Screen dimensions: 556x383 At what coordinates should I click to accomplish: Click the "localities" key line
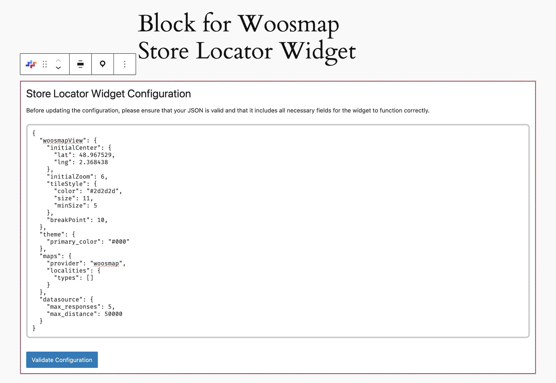(74, 271)
